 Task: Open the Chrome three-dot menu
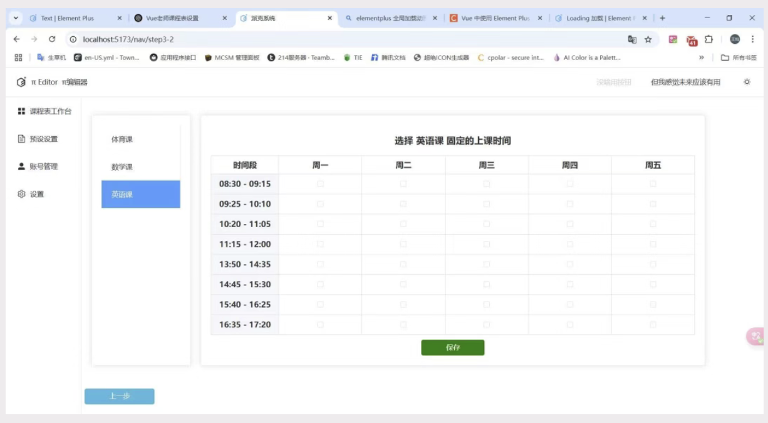(x=752, y=39)
